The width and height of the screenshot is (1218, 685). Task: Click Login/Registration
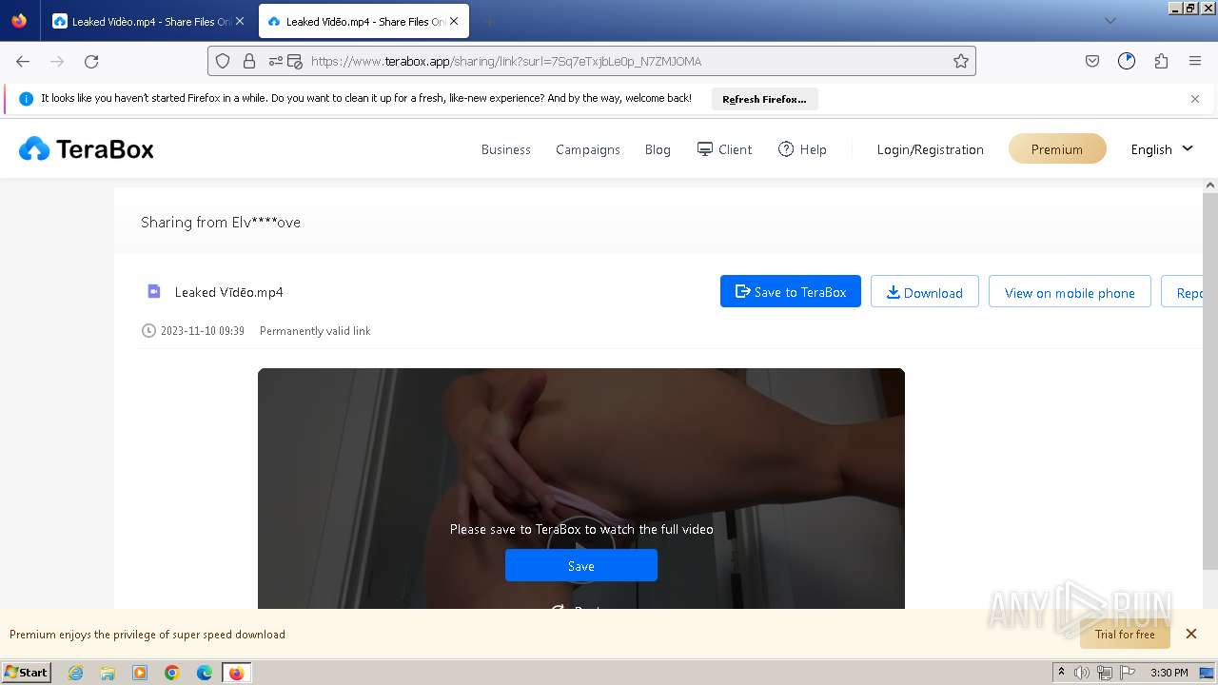tap(930, 149)
